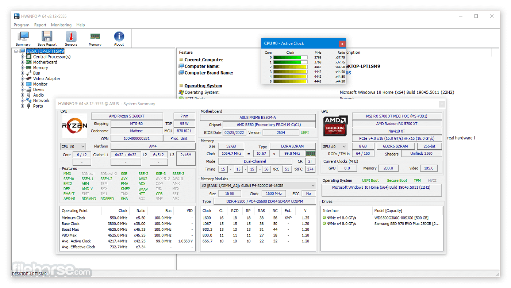Click the Windows flag icon beside Operating System
Screen dimensions: 511x288
[181, 92]
